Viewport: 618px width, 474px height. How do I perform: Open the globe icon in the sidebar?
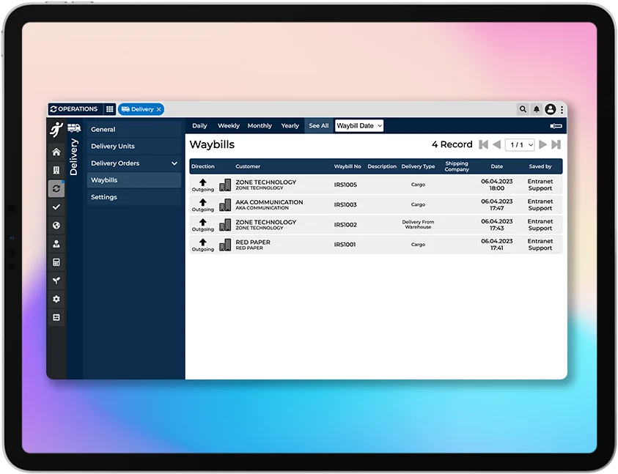click(56, 226)
